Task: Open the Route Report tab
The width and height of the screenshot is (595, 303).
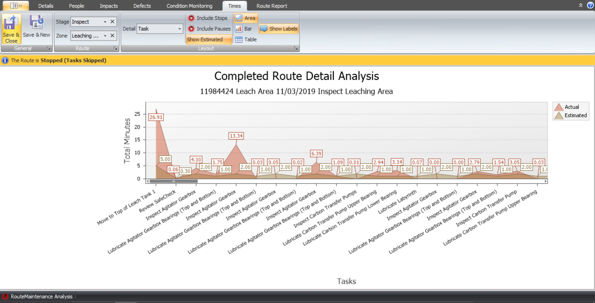Action: click(272, 6)
